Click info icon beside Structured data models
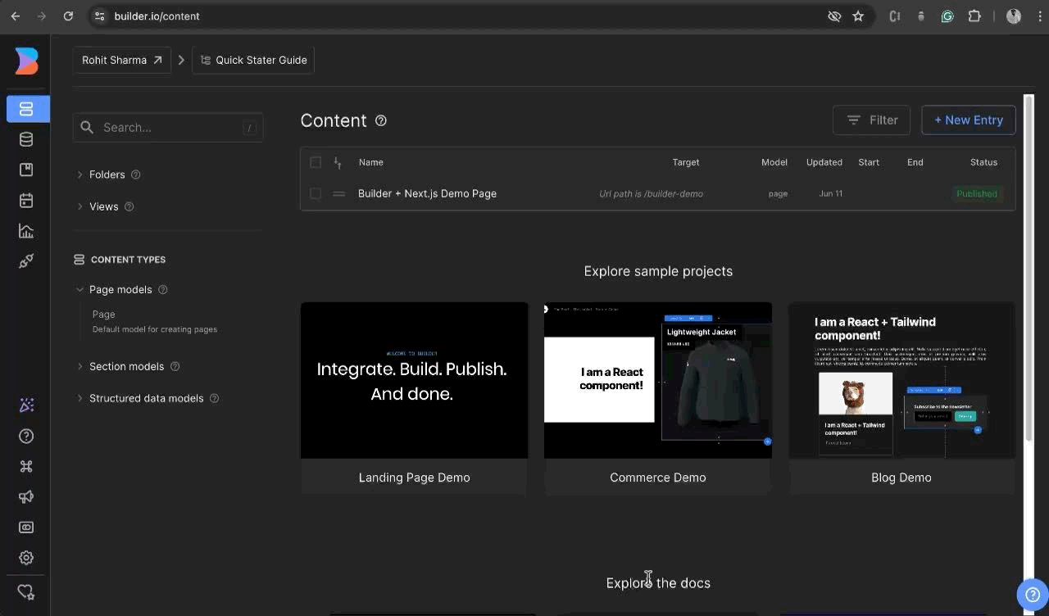Image resolution: width=1049 pixels, height=616 pixels. (215, 398)
